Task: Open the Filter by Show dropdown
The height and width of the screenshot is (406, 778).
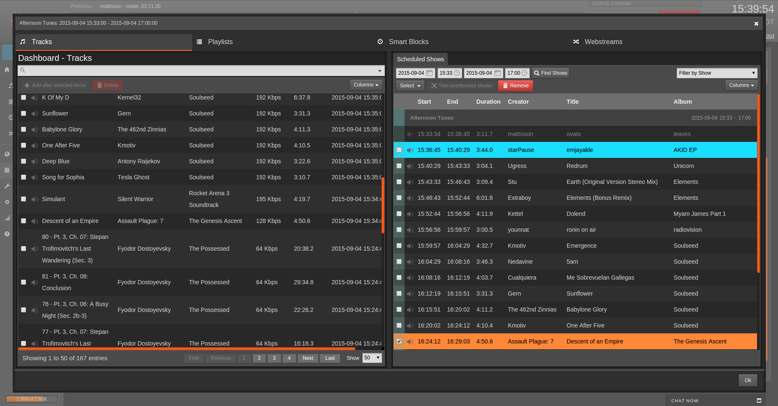Action: 717,73
